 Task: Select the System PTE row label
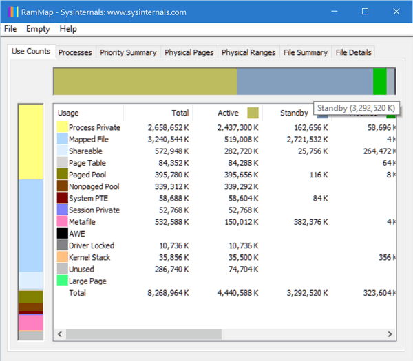click(x=89, y=199)
